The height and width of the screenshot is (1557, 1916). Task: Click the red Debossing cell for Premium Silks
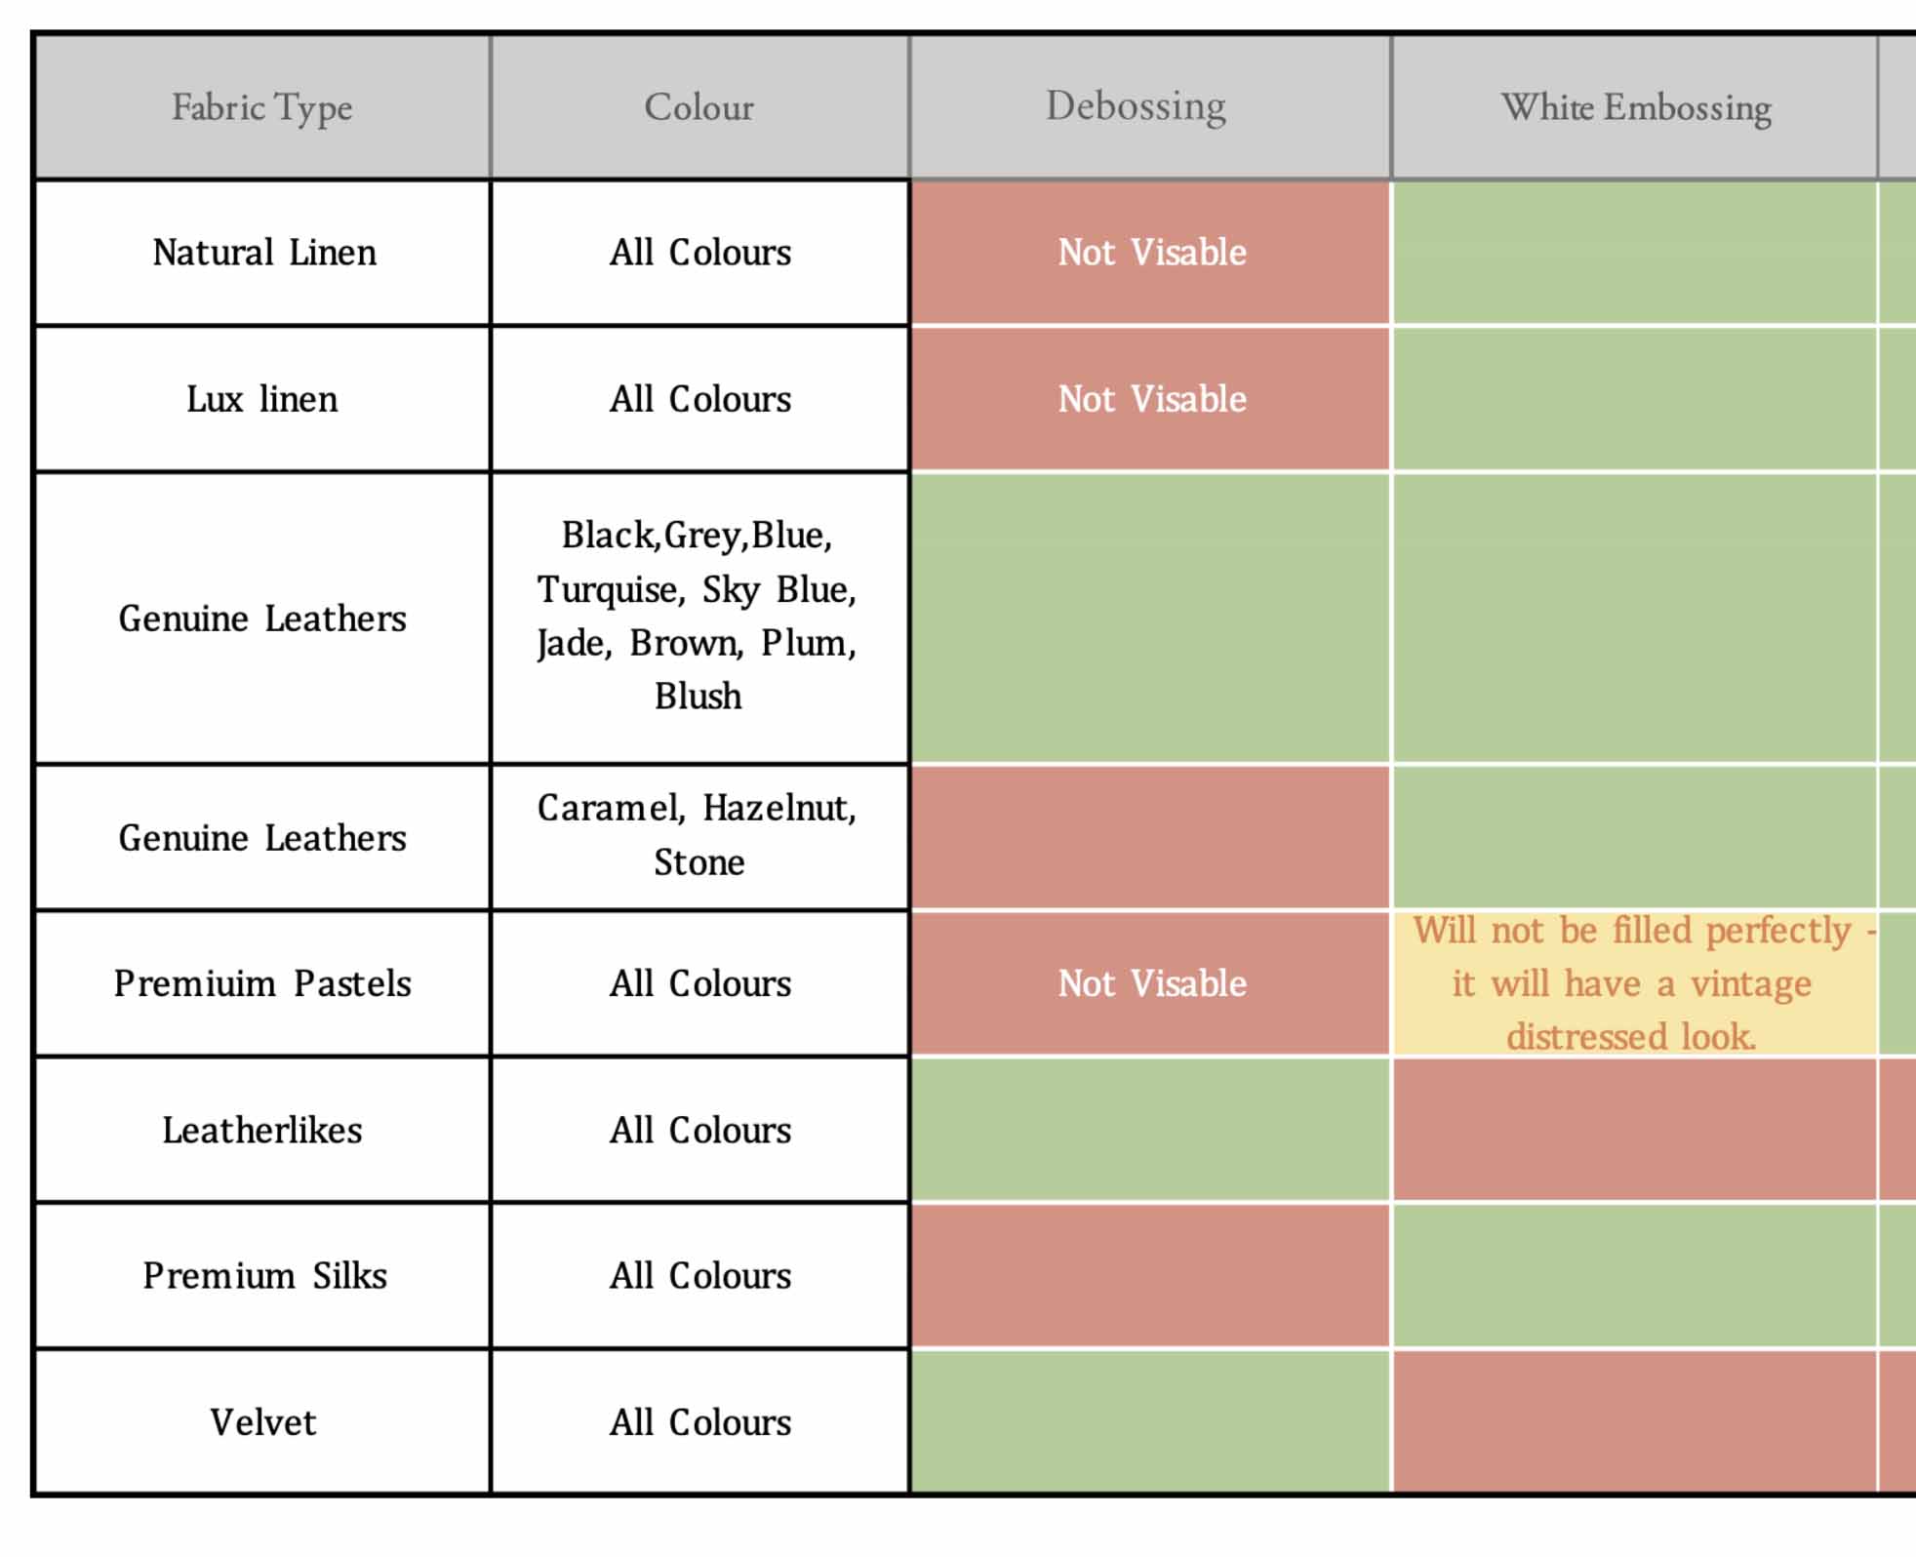pyautogui.click(x=1149, y=1276)
